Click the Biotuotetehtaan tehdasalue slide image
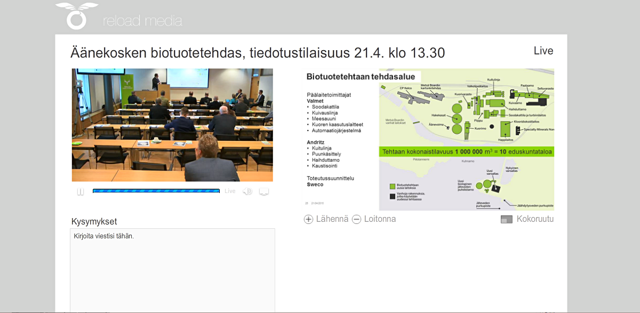Viewport: 640px width, 313px height. [x=428, y=140]
